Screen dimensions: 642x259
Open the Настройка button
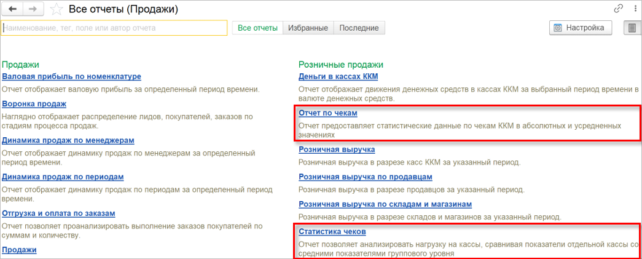tap(580, 28)
